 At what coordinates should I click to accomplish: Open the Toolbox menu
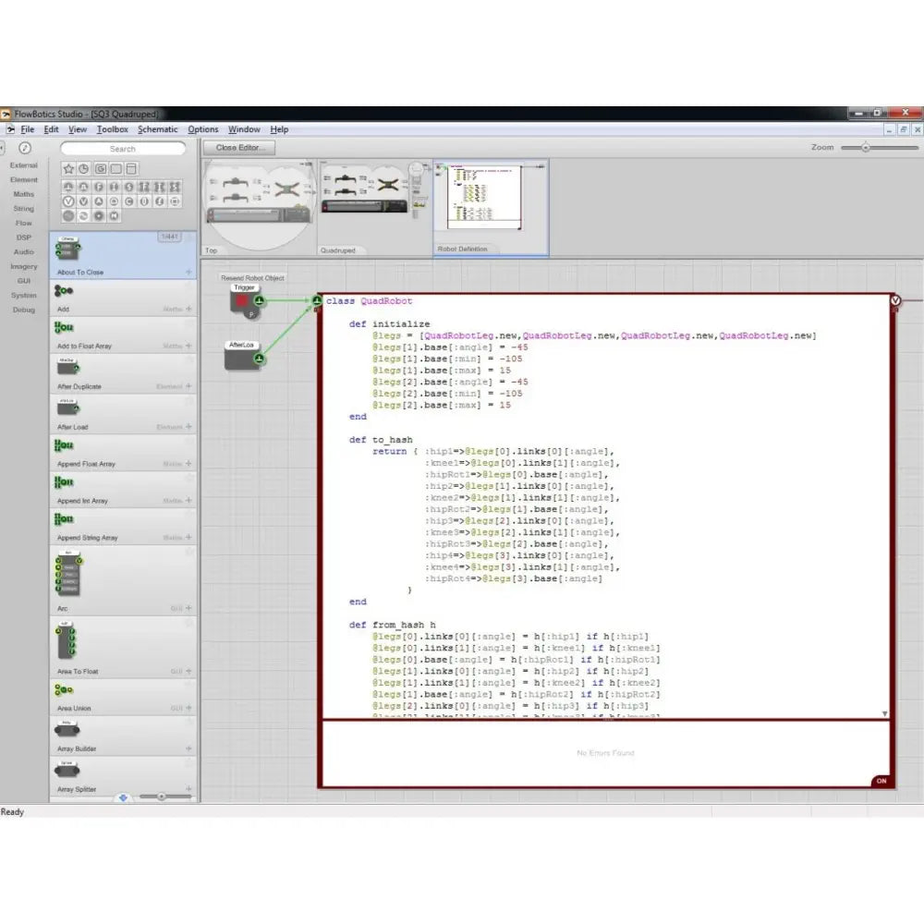coord(113,129)
